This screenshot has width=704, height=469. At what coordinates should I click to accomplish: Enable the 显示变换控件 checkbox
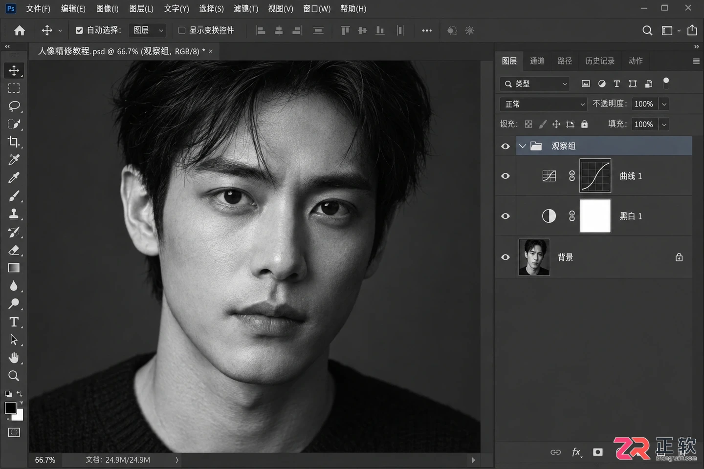(182, 30)
